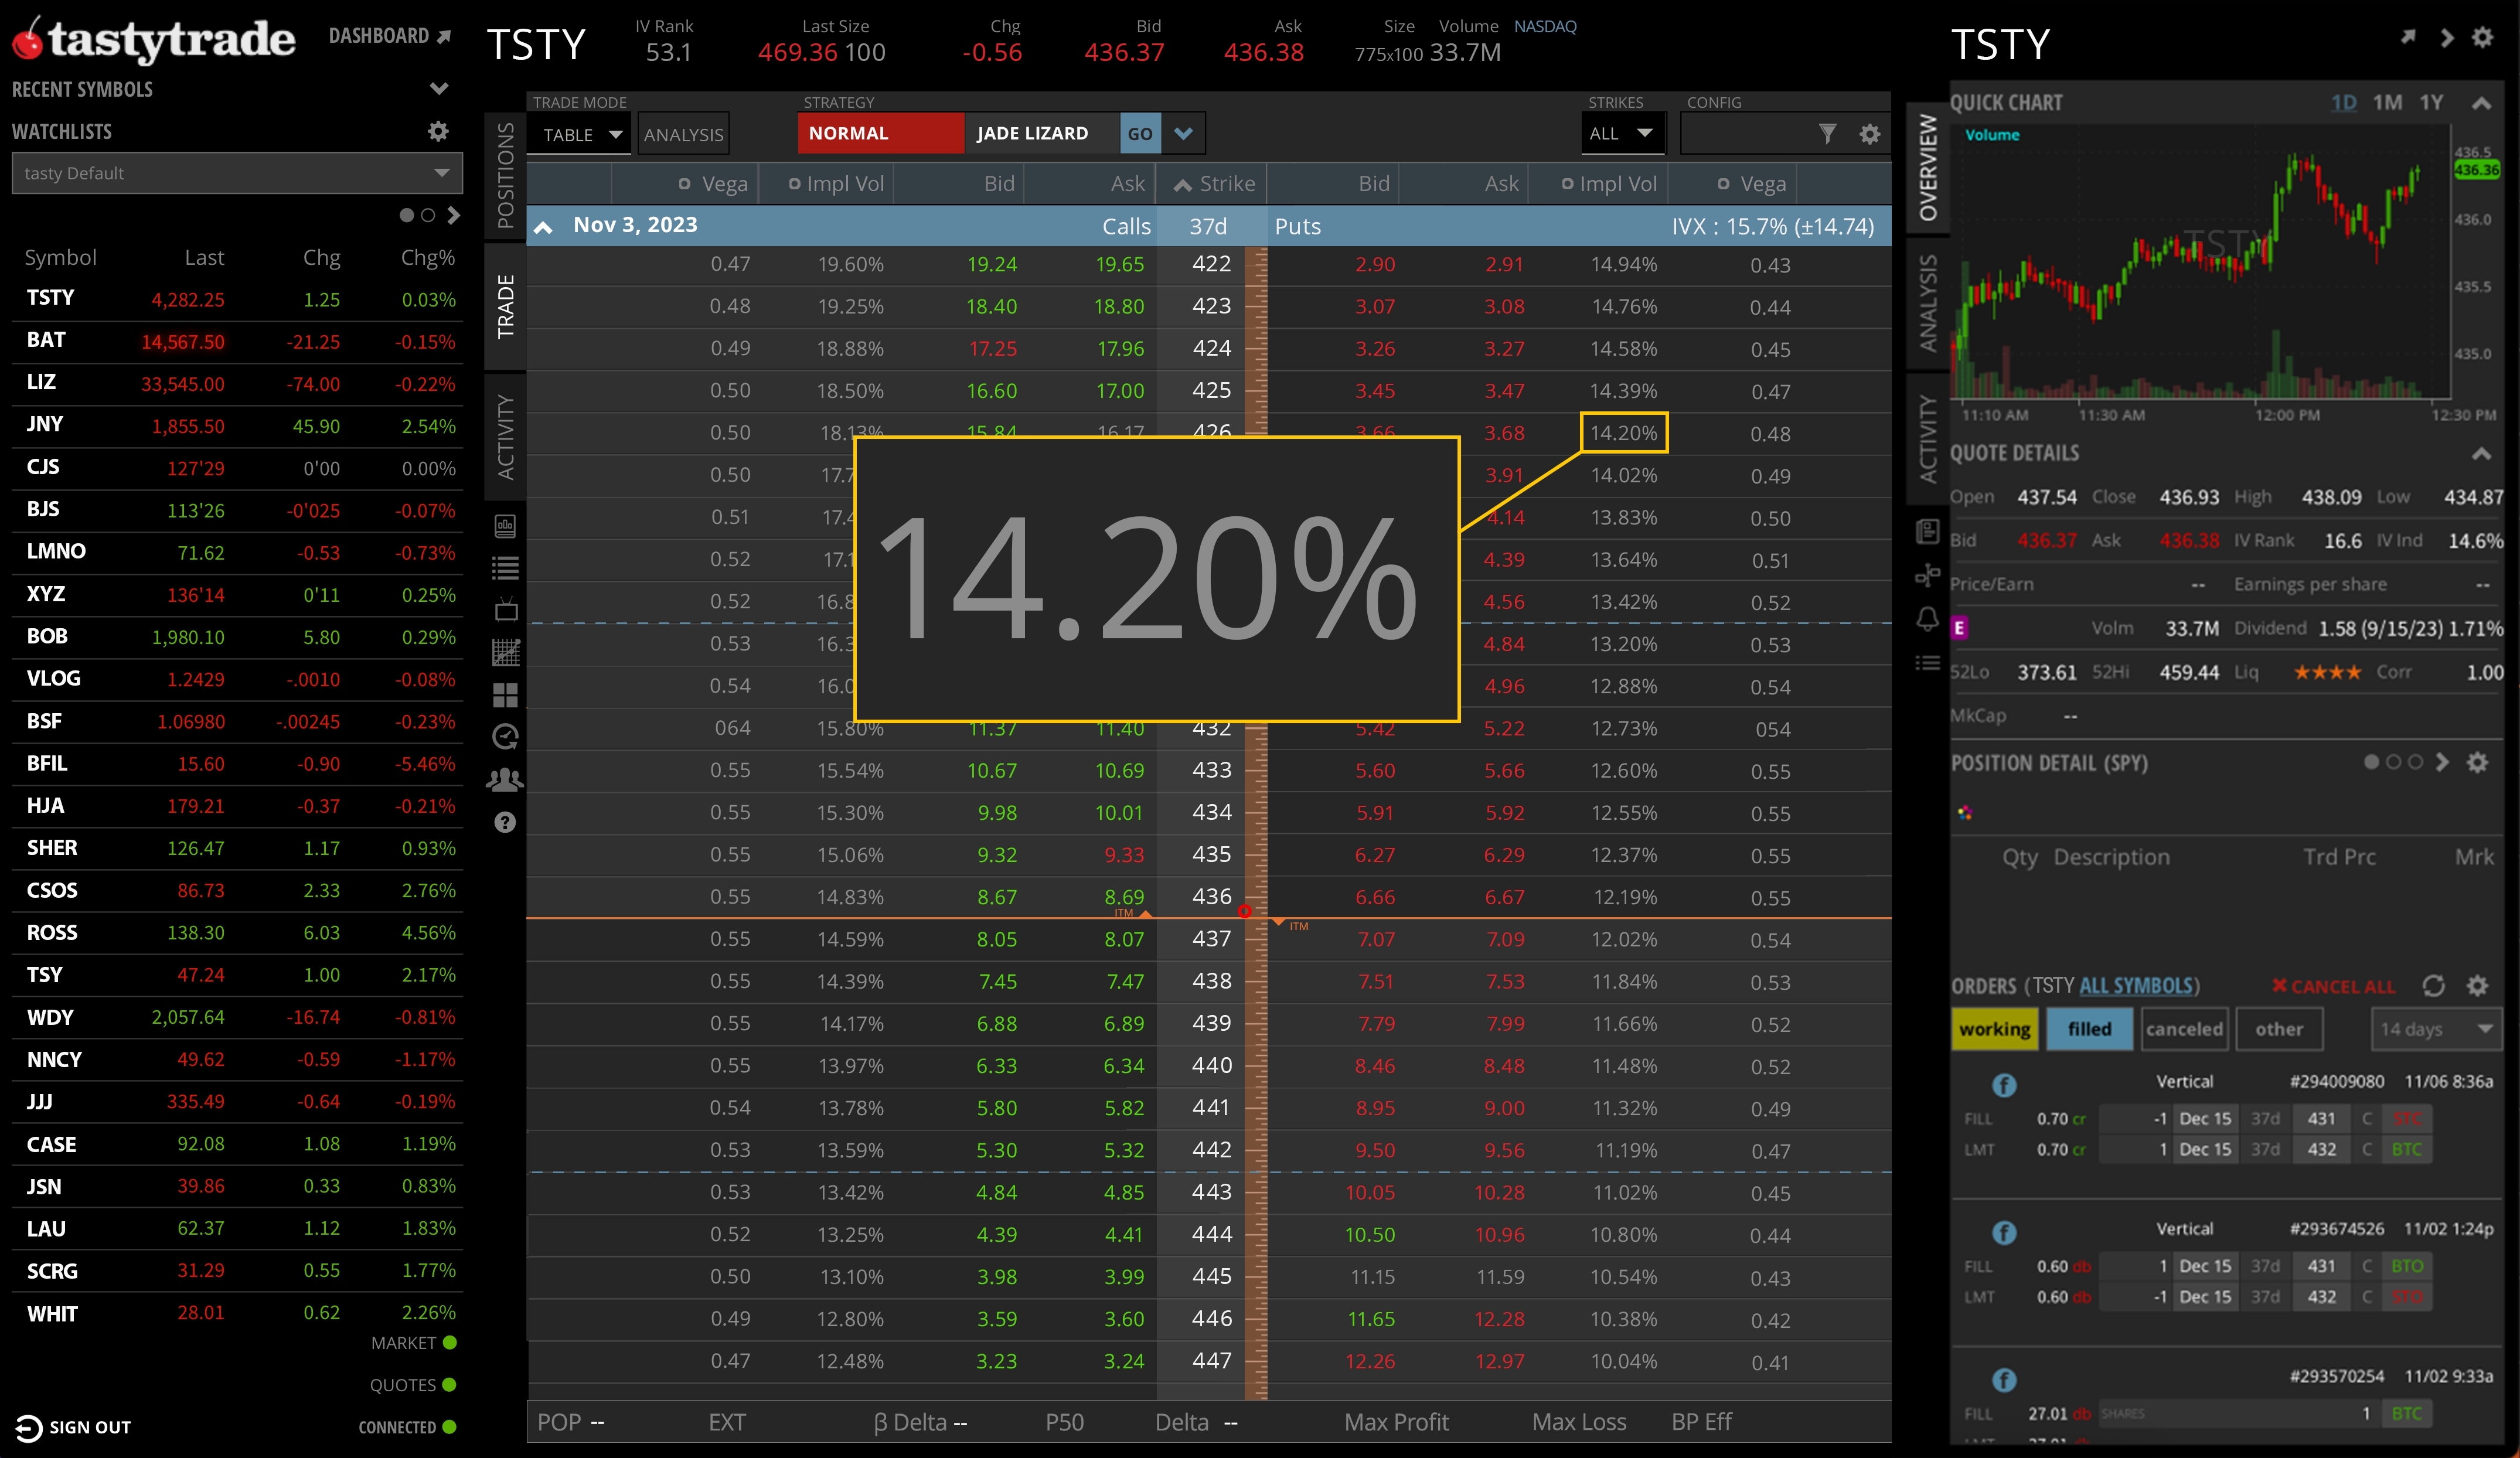The image size is (2520, 1458).
Task: Open the alerts bell icon
Action: click(x=1927, y=619)
